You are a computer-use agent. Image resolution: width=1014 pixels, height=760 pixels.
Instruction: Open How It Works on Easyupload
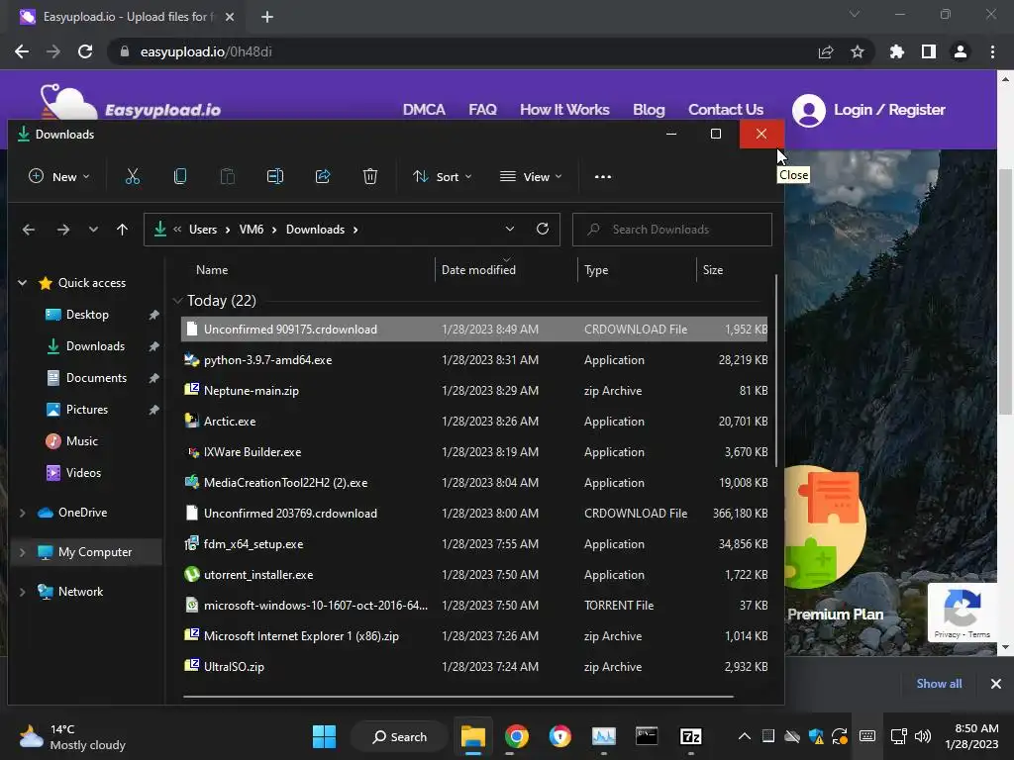(x=564, y=110)
